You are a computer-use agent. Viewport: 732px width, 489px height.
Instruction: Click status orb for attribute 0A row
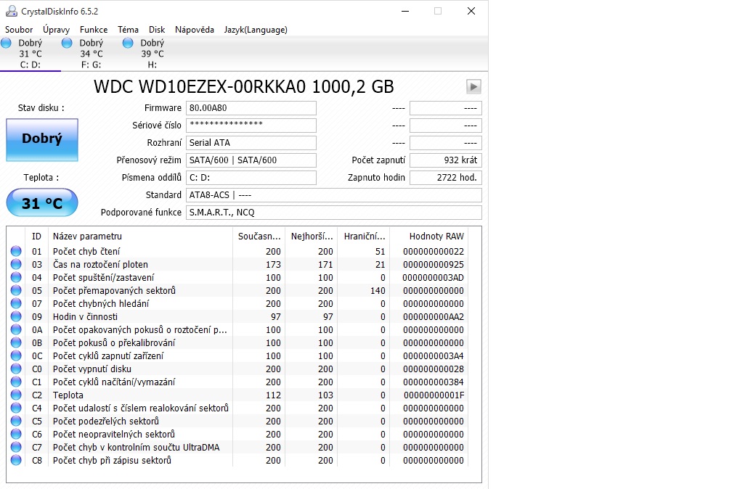pos(16,329)
